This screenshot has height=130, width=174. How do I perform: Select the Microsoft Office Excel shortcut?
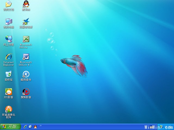(26, 39)
